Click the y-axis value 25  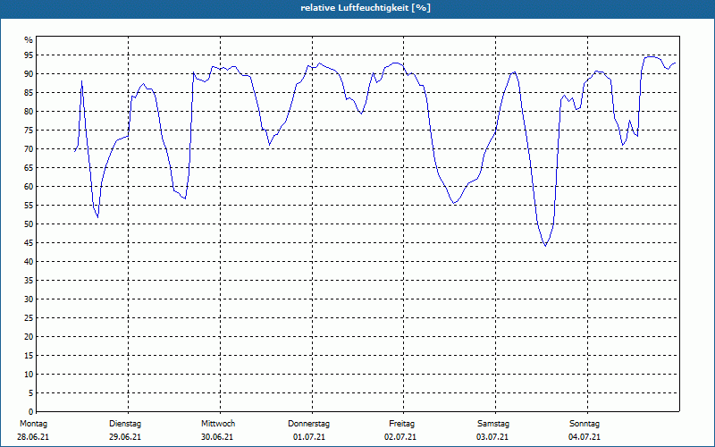click(x=29, y=318)
